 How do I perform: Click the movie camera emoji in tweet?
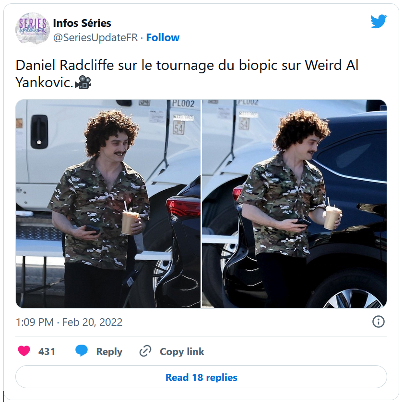point(83,82)
